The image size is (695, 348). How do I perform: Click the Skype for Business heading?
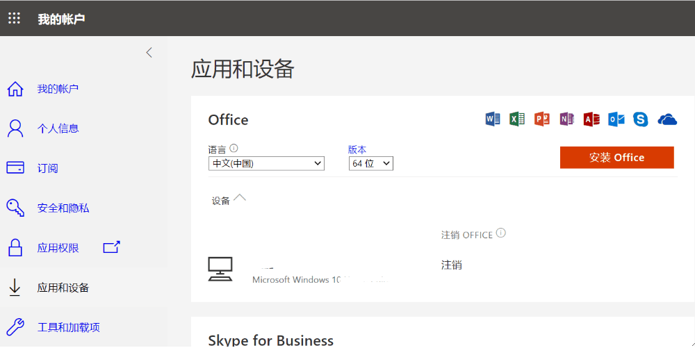(x=271, y=340)
